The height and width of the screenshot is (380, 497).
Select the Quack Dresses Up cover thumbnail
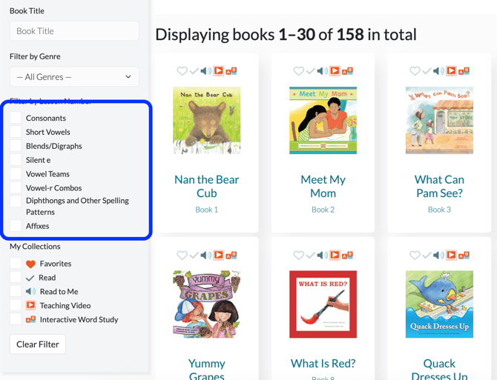(x=439, y=304)
